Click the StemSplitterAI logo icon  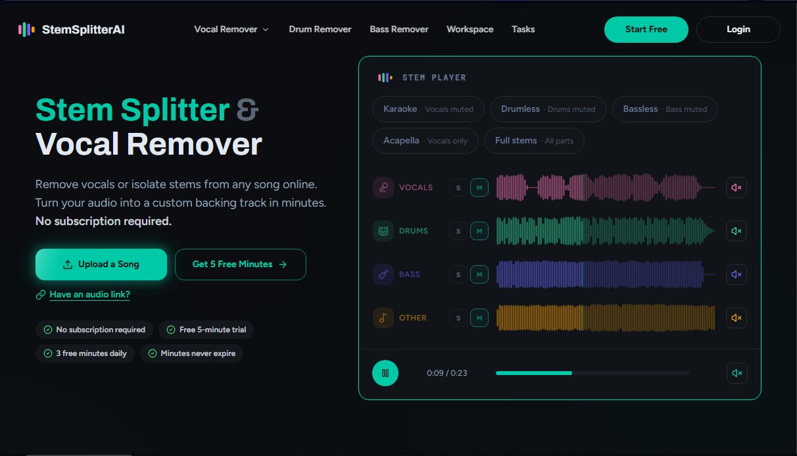pyautogui.click(x=26, y=29)
